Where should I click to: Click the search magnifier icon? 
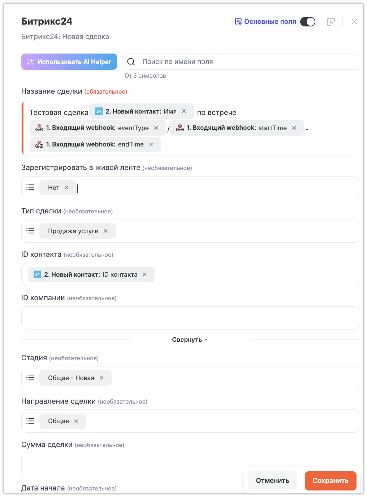point(131,62)
